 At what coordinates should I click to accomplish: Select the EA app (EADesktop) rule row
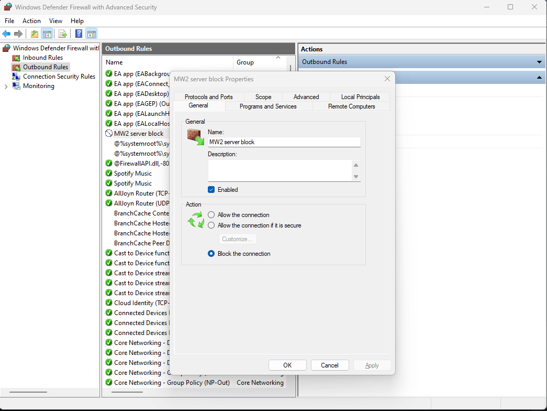point(137,94)
